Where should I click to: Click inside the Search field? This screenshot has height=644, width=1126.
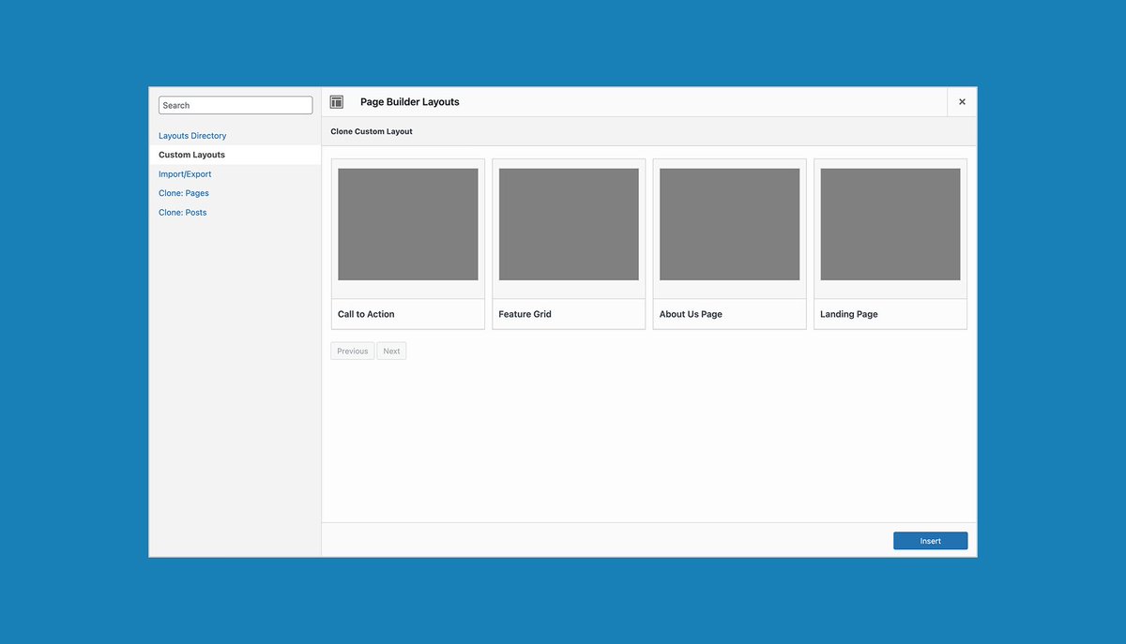click(235, 104)
